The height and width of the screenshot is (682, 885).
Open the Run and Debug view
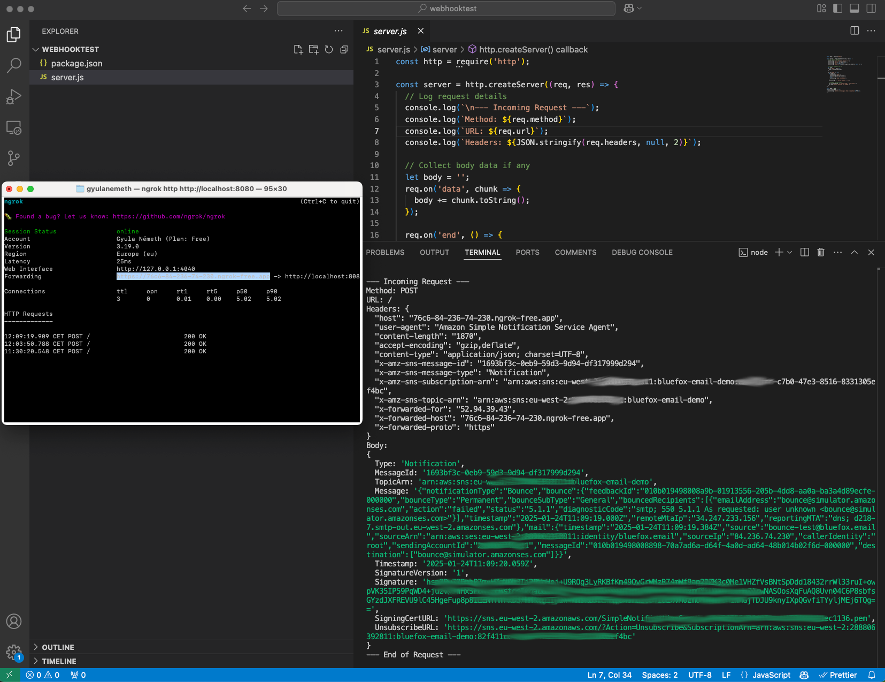pyautogui.click(x=13, y=97)
